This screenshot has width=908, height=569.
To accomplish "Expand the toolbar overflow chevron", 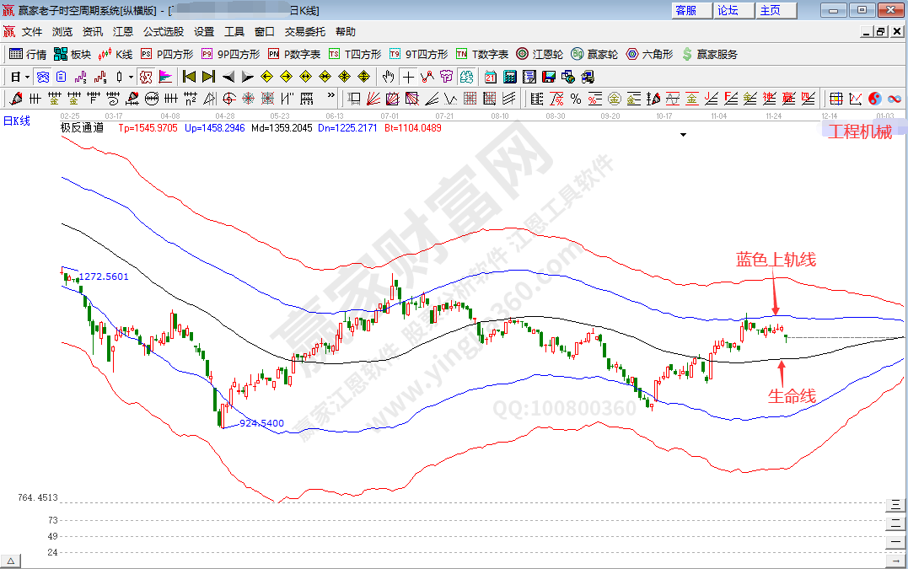I will [331, 98].
